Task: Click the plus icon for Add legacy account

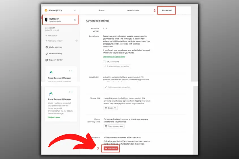Action: (46, 41)
